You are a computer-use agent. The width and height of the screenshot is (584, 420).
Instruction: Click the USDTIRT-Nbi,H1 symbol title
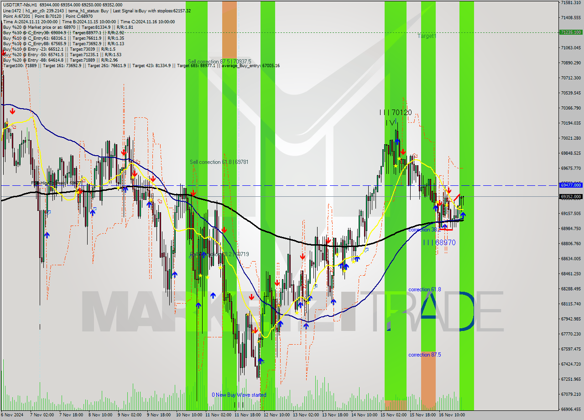point(20,5)
